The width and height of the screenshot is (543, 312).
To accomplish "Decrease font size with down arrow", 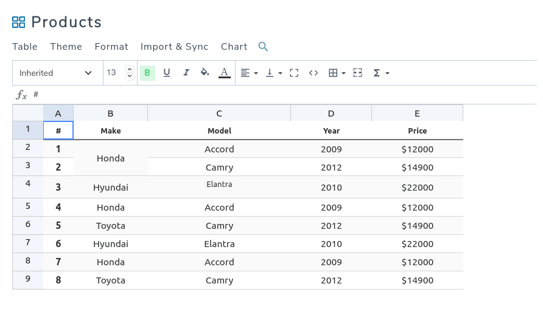I will pyautogui.click(x=130, y=76).
